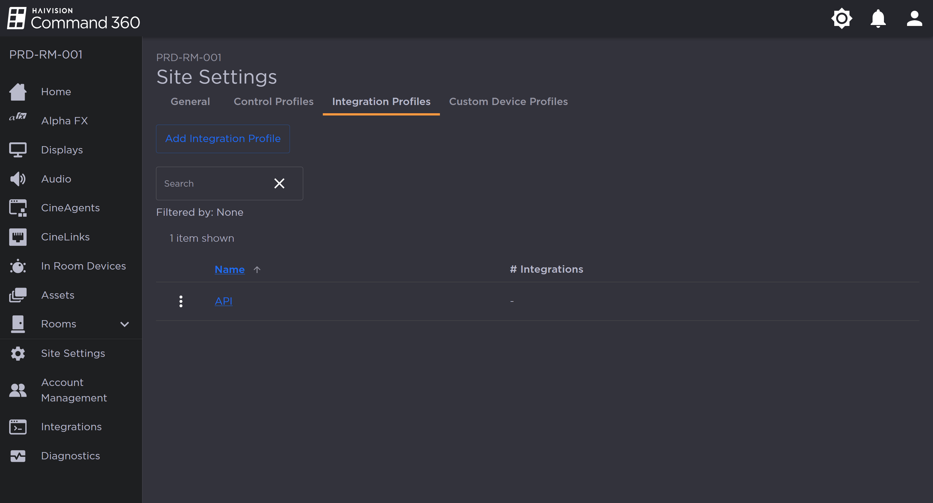933x503 pixels.
Task: Open the CineLinks section
Action: click(x=65, y=237)
